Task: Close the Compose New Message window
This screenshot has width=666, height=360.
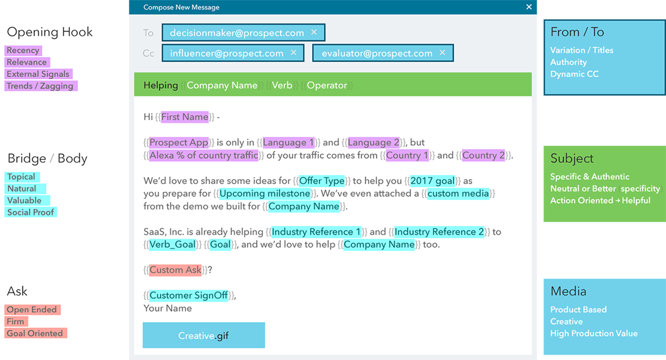Action: (528, 7)
